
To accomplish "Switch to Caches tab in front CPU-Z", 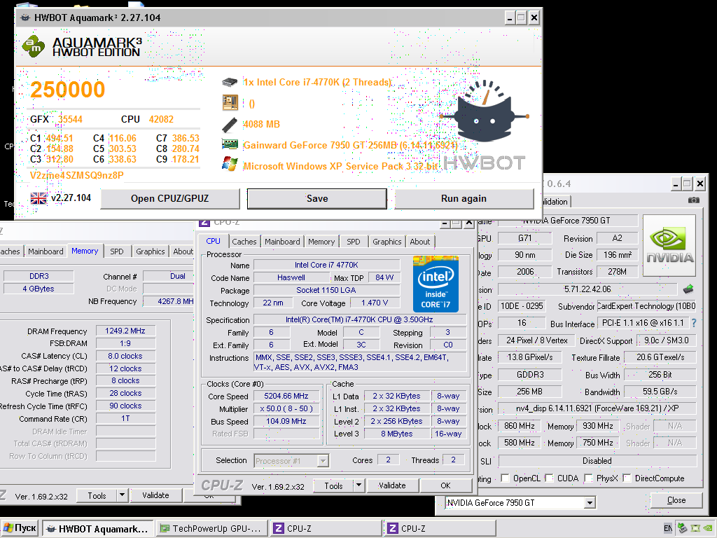I will click(244, 242).
